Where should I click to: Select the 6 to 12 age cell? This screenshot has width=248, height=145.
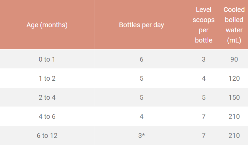(x=47, y=135)
